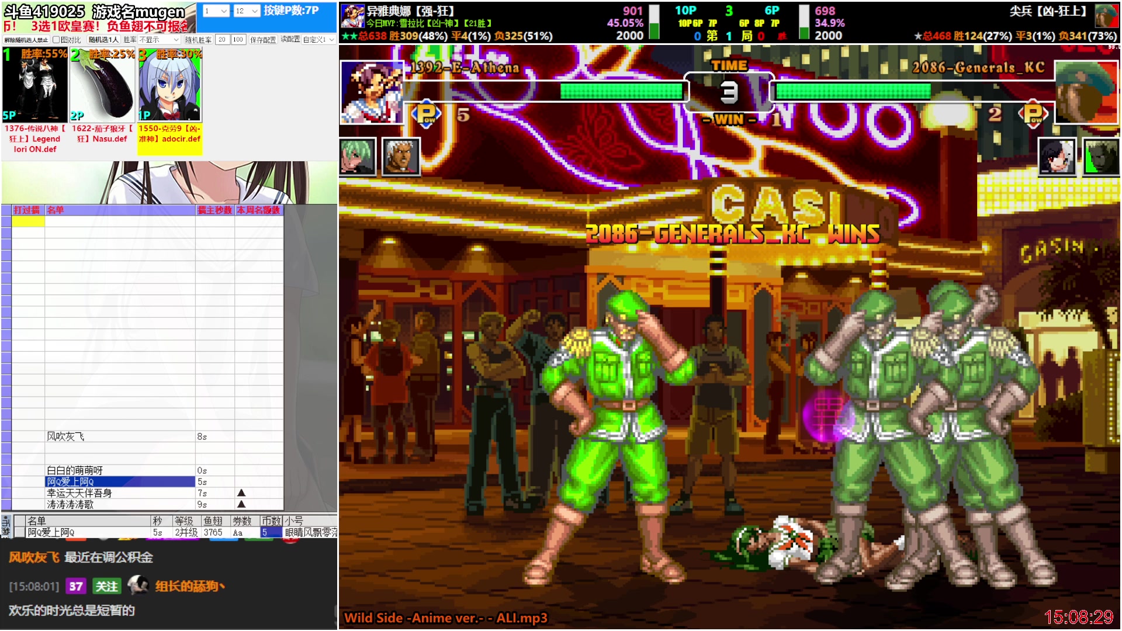Viewport: 1122px width, 631px height.
Task: Click white-haired teammate portrait on left
Action: click(401, 157)
